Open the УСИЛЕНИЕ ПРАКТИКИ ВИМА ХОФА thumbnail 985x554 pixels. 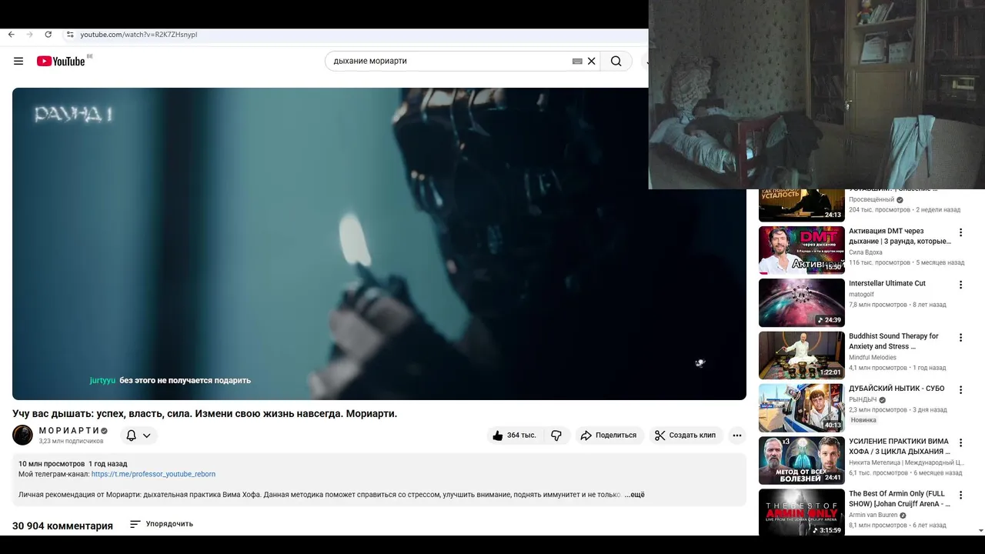(802, 461)
